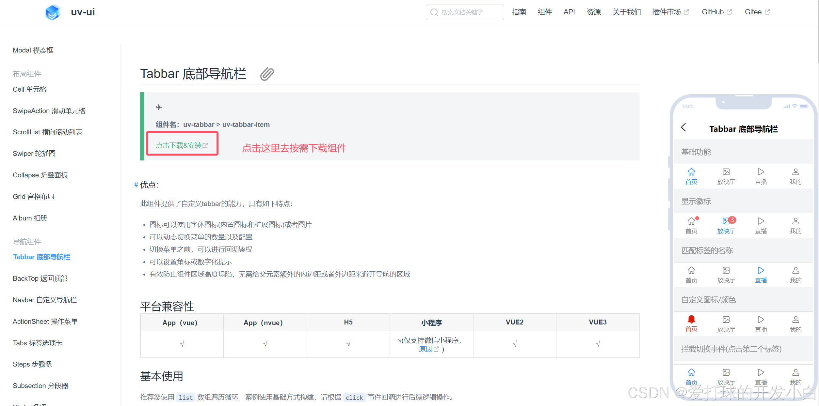This screenshot has height=406, width=819.
Task: Open Album 相册 in sidebar
Action: click(30, 218)
